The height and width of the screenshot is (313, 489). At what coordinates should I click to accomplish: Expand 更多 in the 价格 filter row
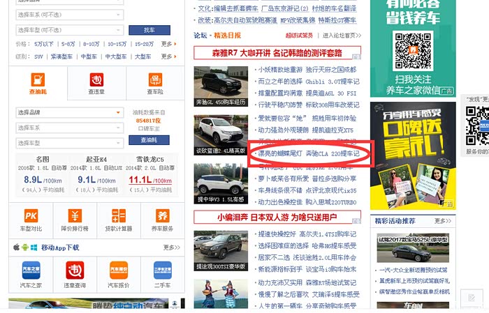(x=169, y=44)
